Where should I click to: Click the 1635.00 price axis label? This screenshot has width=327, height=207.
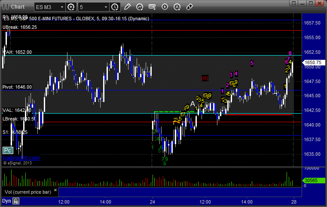pyautogui.click(x=312, y=154)
